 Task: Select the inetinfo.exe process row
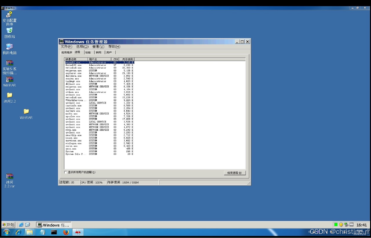pyautogui.click(x=99, y=106)
